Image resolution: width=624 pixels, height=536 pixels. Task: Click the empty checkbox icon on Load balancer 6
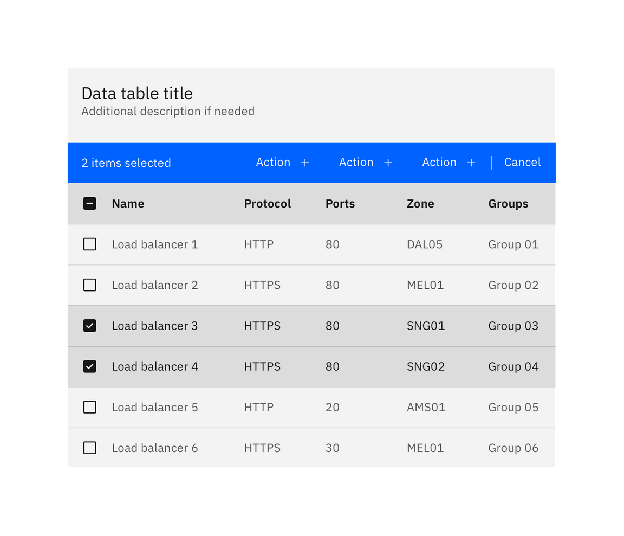[89, 448]
